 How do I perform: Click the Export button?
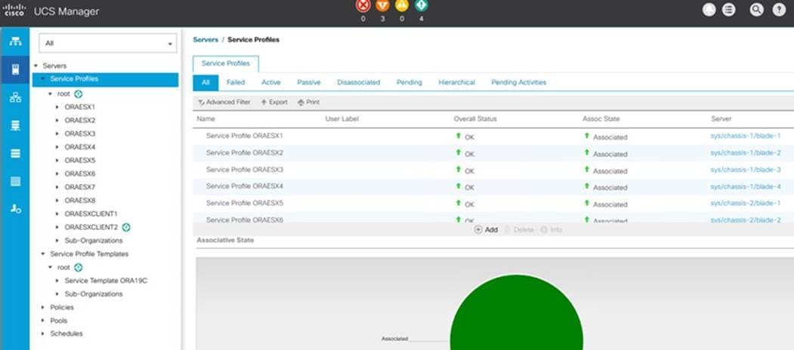tap(274, 102)
